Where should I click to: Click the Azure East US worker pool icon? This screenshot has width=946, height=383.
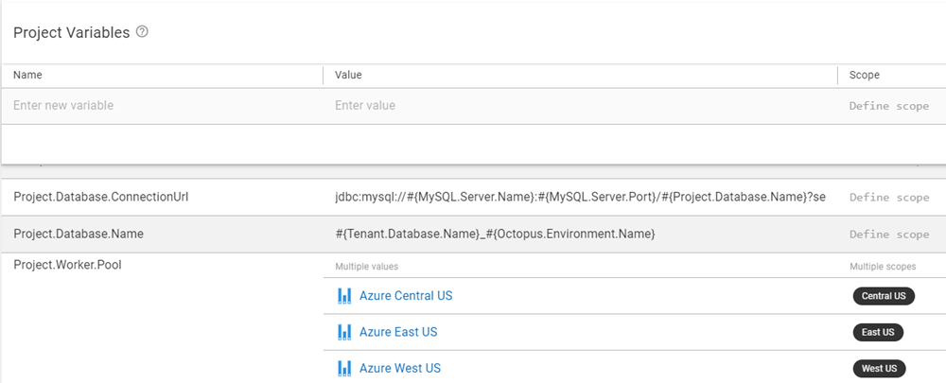344,332
